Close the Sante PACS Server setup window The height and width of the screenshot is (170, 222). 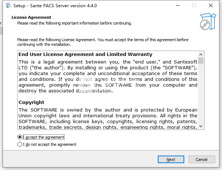point(211,6)
